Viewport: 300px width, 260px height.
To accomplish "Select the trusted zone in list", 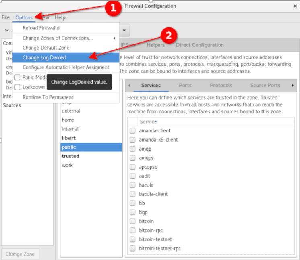I will (x=70, y=156).
